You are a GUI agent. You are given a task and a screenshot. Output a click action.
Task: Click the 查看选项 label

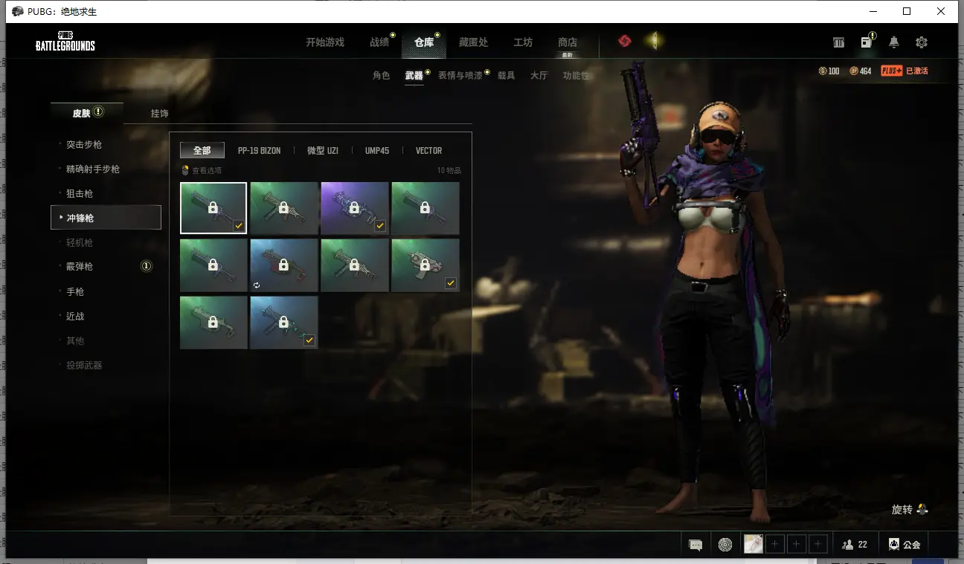[207, 170]
